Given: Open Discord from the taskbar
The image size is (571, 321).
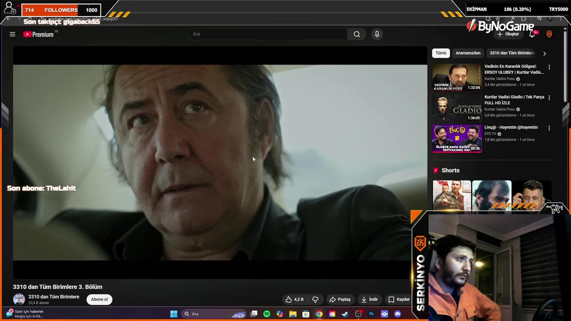Looking at the screenshot, I should tap(397, 314).
